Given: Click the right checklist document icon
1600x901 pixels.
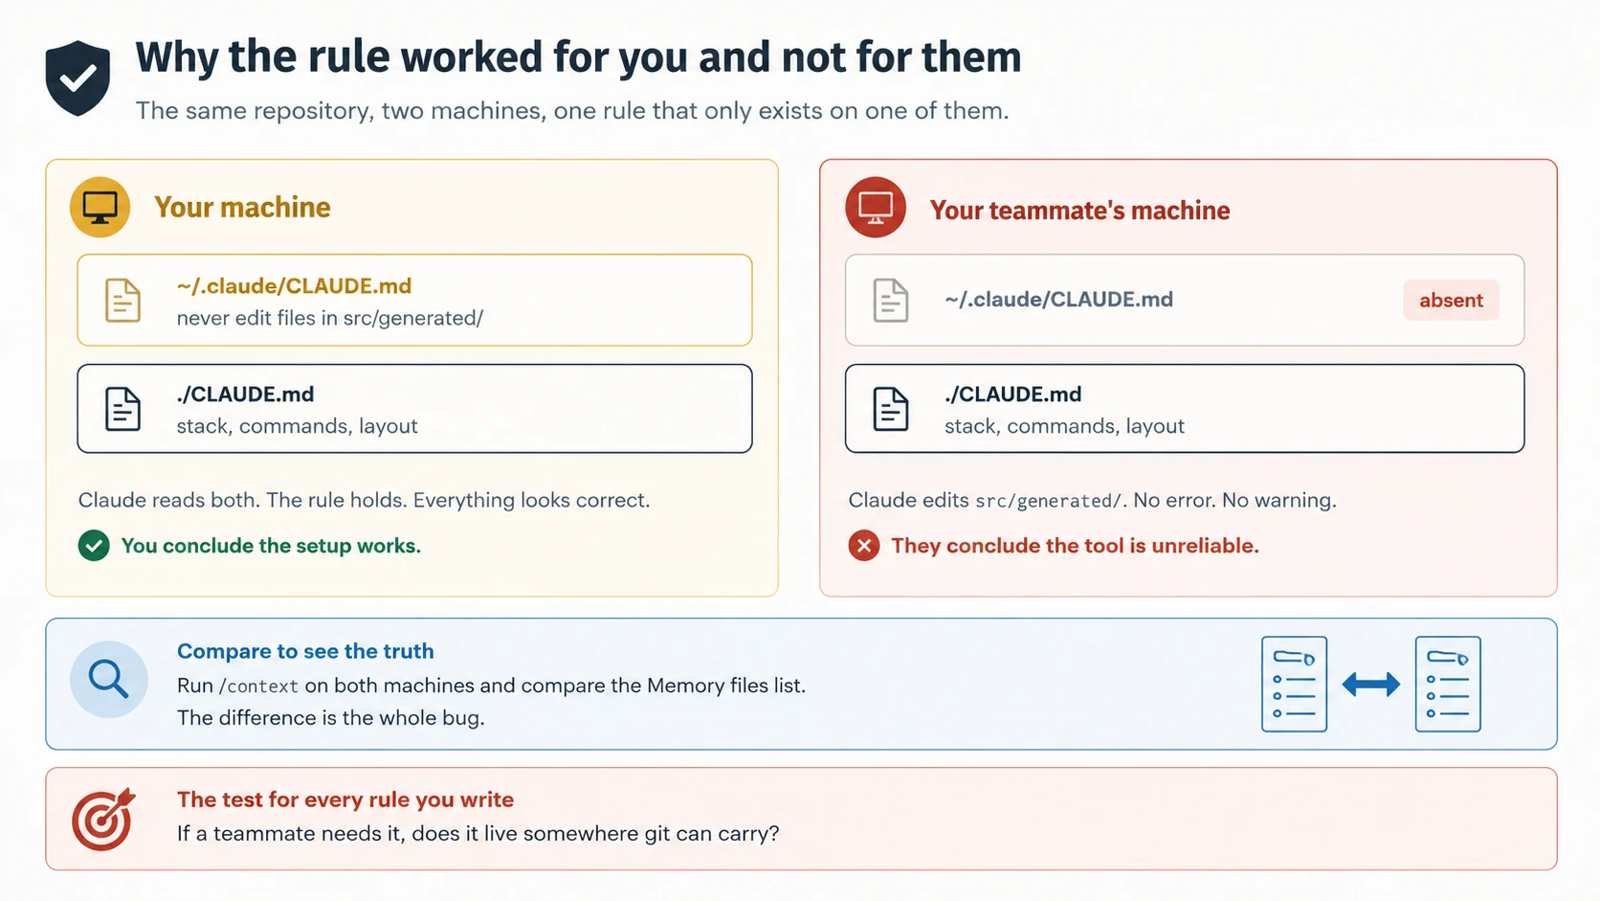Looking at the screenshot, I should point(1448,684).
